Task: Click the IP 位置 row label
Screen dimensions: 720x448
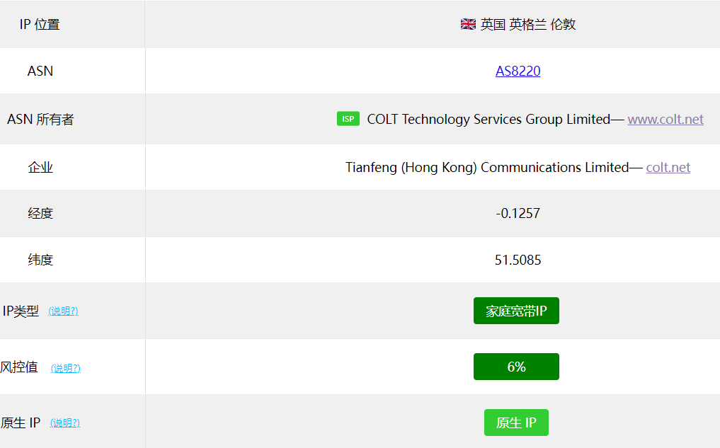Action: [40, 24]
